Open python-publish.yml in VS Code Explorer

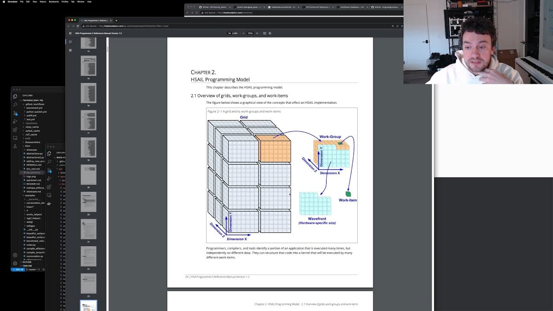click(x=36, y=112)
